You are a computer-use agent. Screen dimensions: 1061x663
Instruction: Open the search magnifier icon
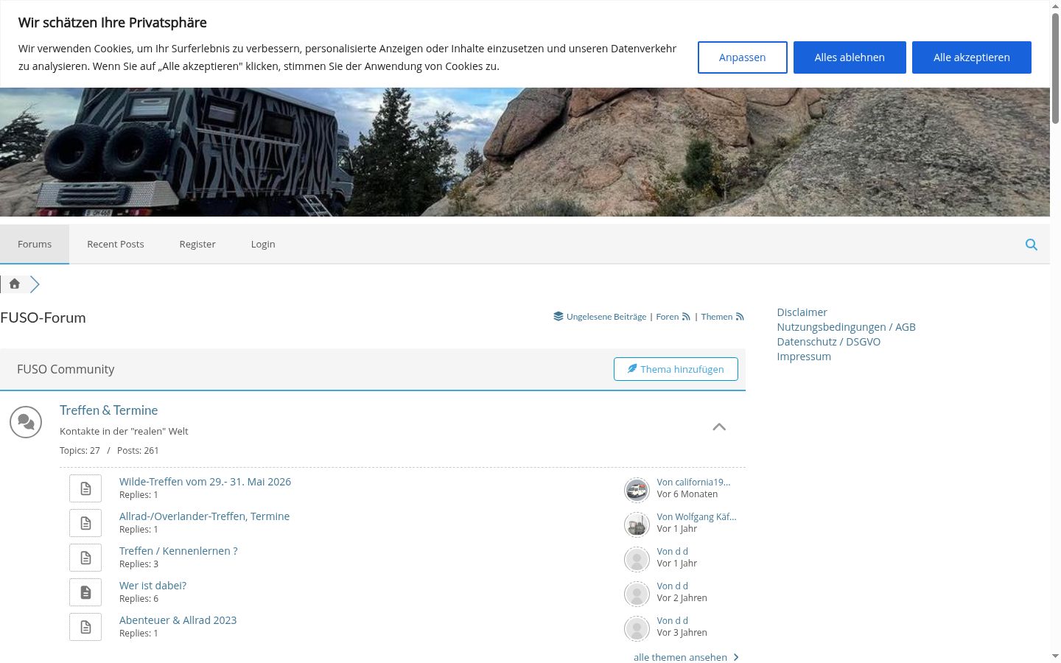point(1032,245)
